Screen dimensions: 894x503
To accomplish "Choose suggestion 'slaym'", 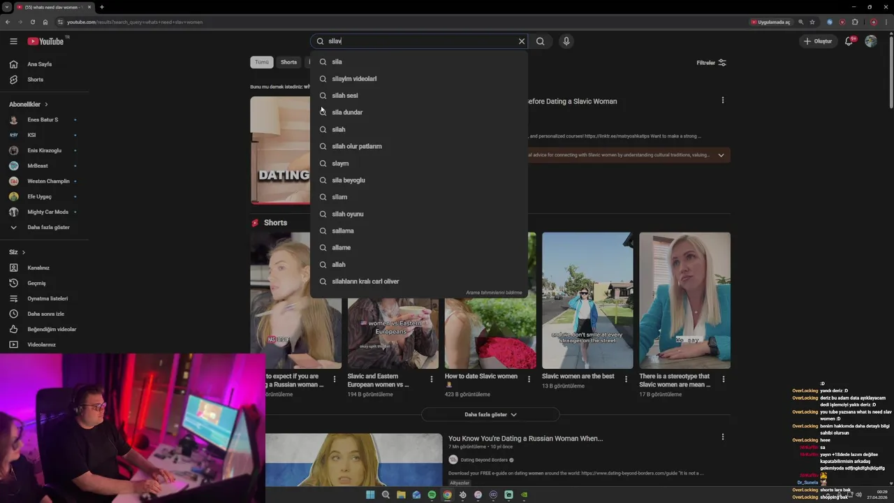I will click(x=419, y=163).
